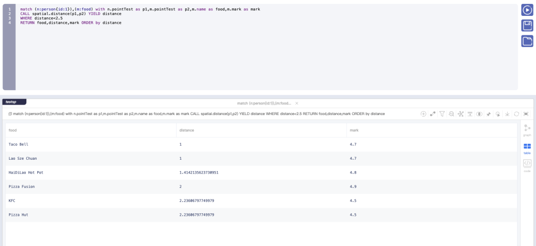Close the match query result tab
The width and height of the screenshot is (536, 246).
pyautogui.click(x=297, y=103)
